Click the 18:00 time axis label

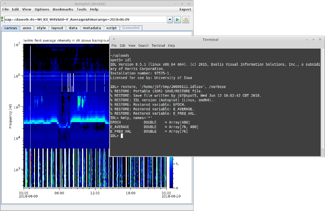pyautogui.click(x=131, y=193)
